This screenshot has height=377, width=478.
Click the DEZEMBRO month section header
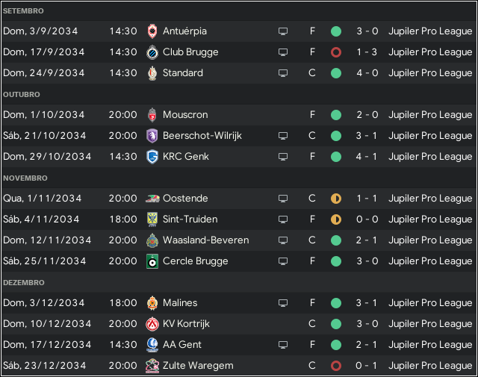click(24, 282)
